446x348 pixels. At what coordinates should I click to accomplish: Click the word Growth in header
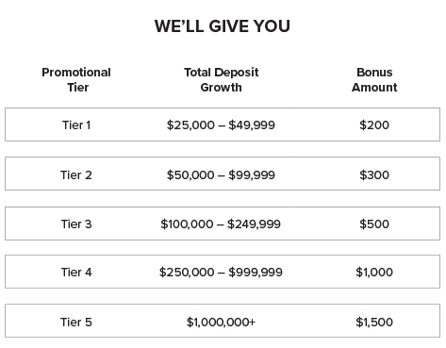(x=222, y=88)
